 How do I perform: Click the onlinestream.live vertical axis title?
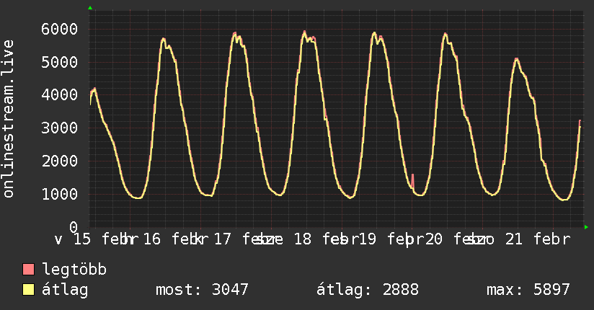pos(9,119)
